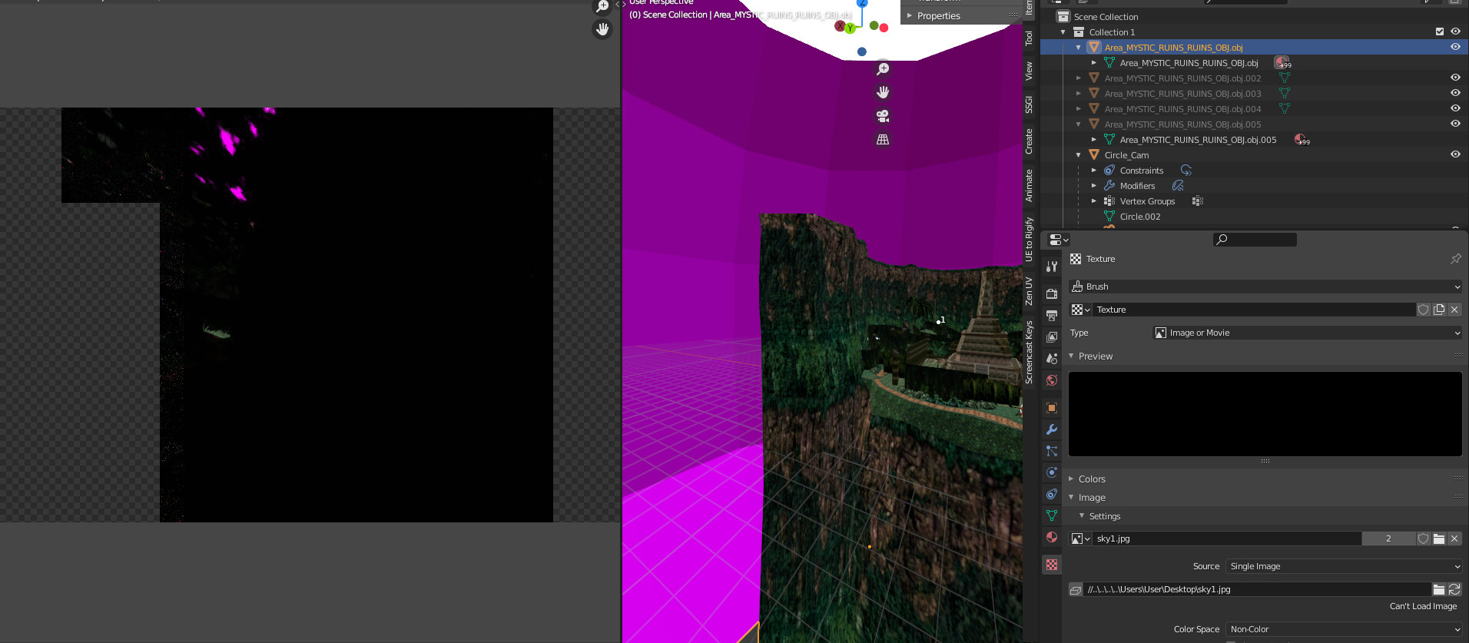Open the Create sidebar tab
This screenshot has width=1469, height=643.
(1030, 141)
